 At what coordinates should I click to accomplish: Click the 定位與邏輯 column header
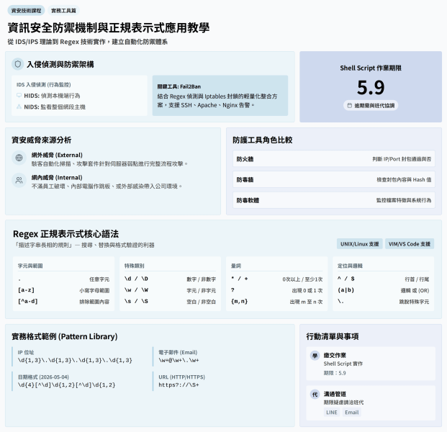[350, 266]
